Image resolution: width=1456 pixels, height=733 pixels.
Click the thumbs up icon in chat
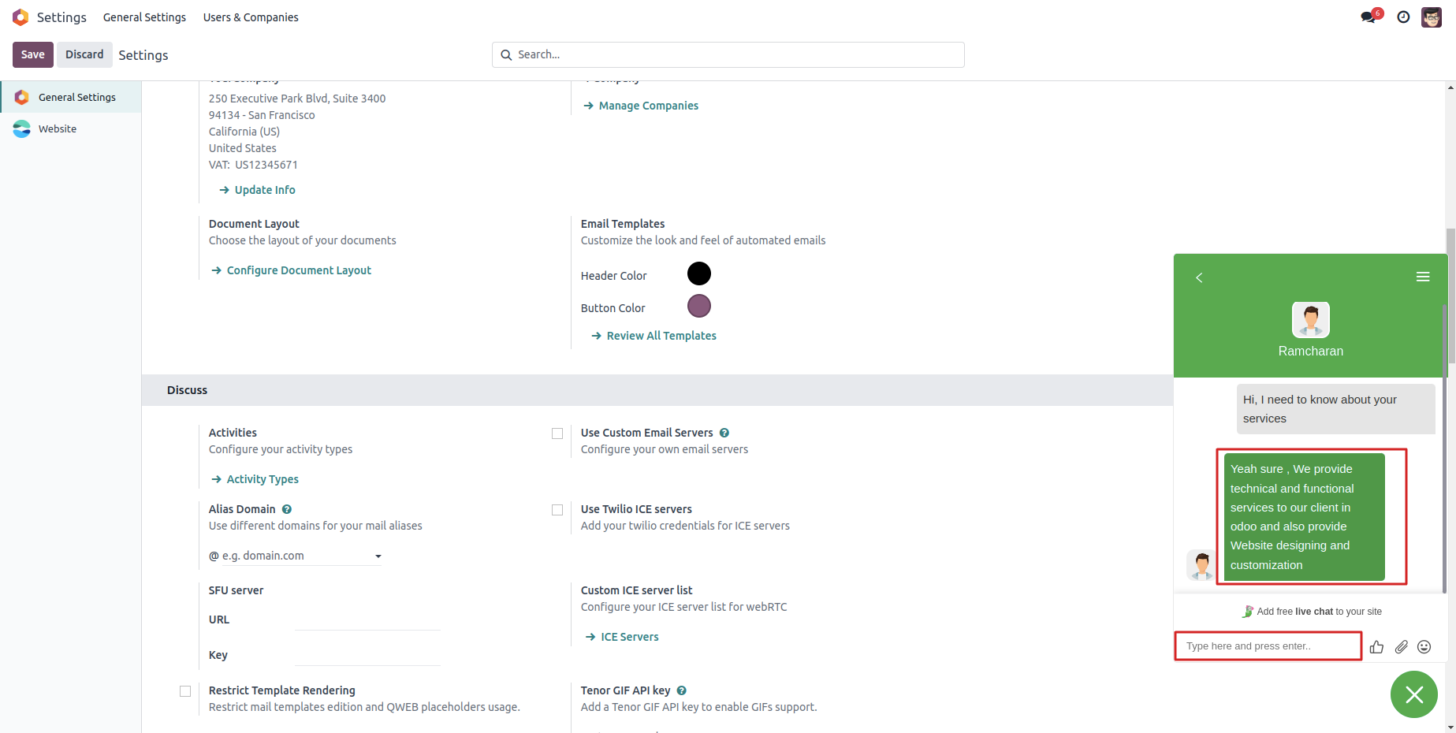click(1376, 647)
